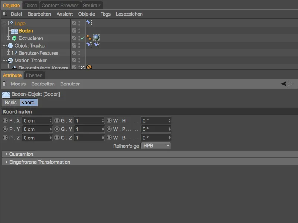This screenshot has height=223, width=298.
Task: Select the constraint tag on Logo row
Action: pyautogui.click(x=89, y=23)
